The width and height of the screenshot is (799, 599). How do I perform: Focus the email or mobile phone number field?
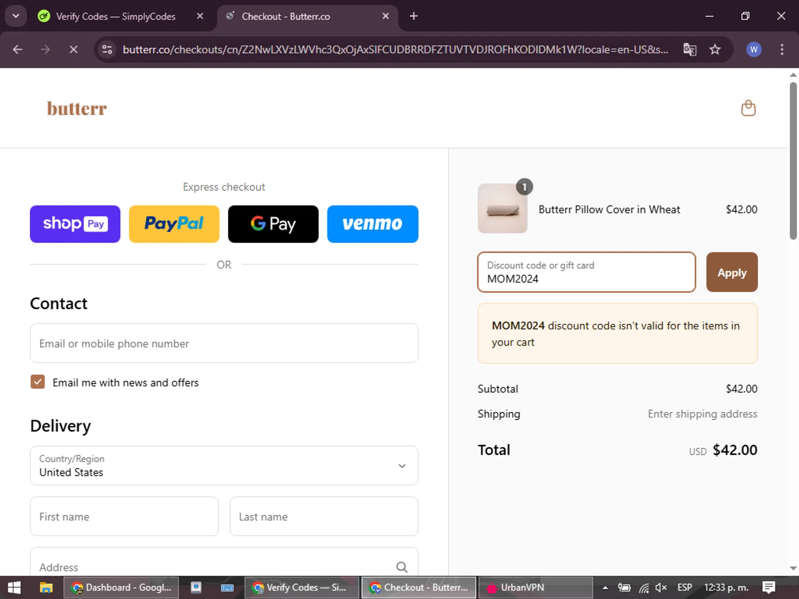(x=224, y=343)
